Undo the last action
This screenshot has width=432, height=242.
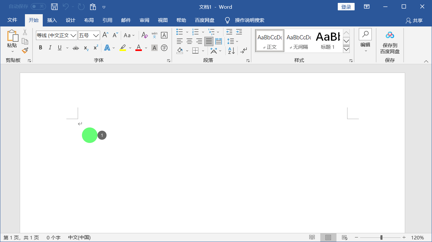(x=66, y=7)
